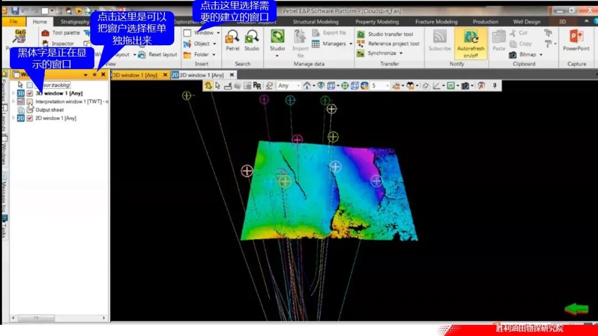Image resolution: width=598 pixels, height=336 pixels.
Task: Toggle the cursor tracking checkbox
Action: click(x=29, y=85)
